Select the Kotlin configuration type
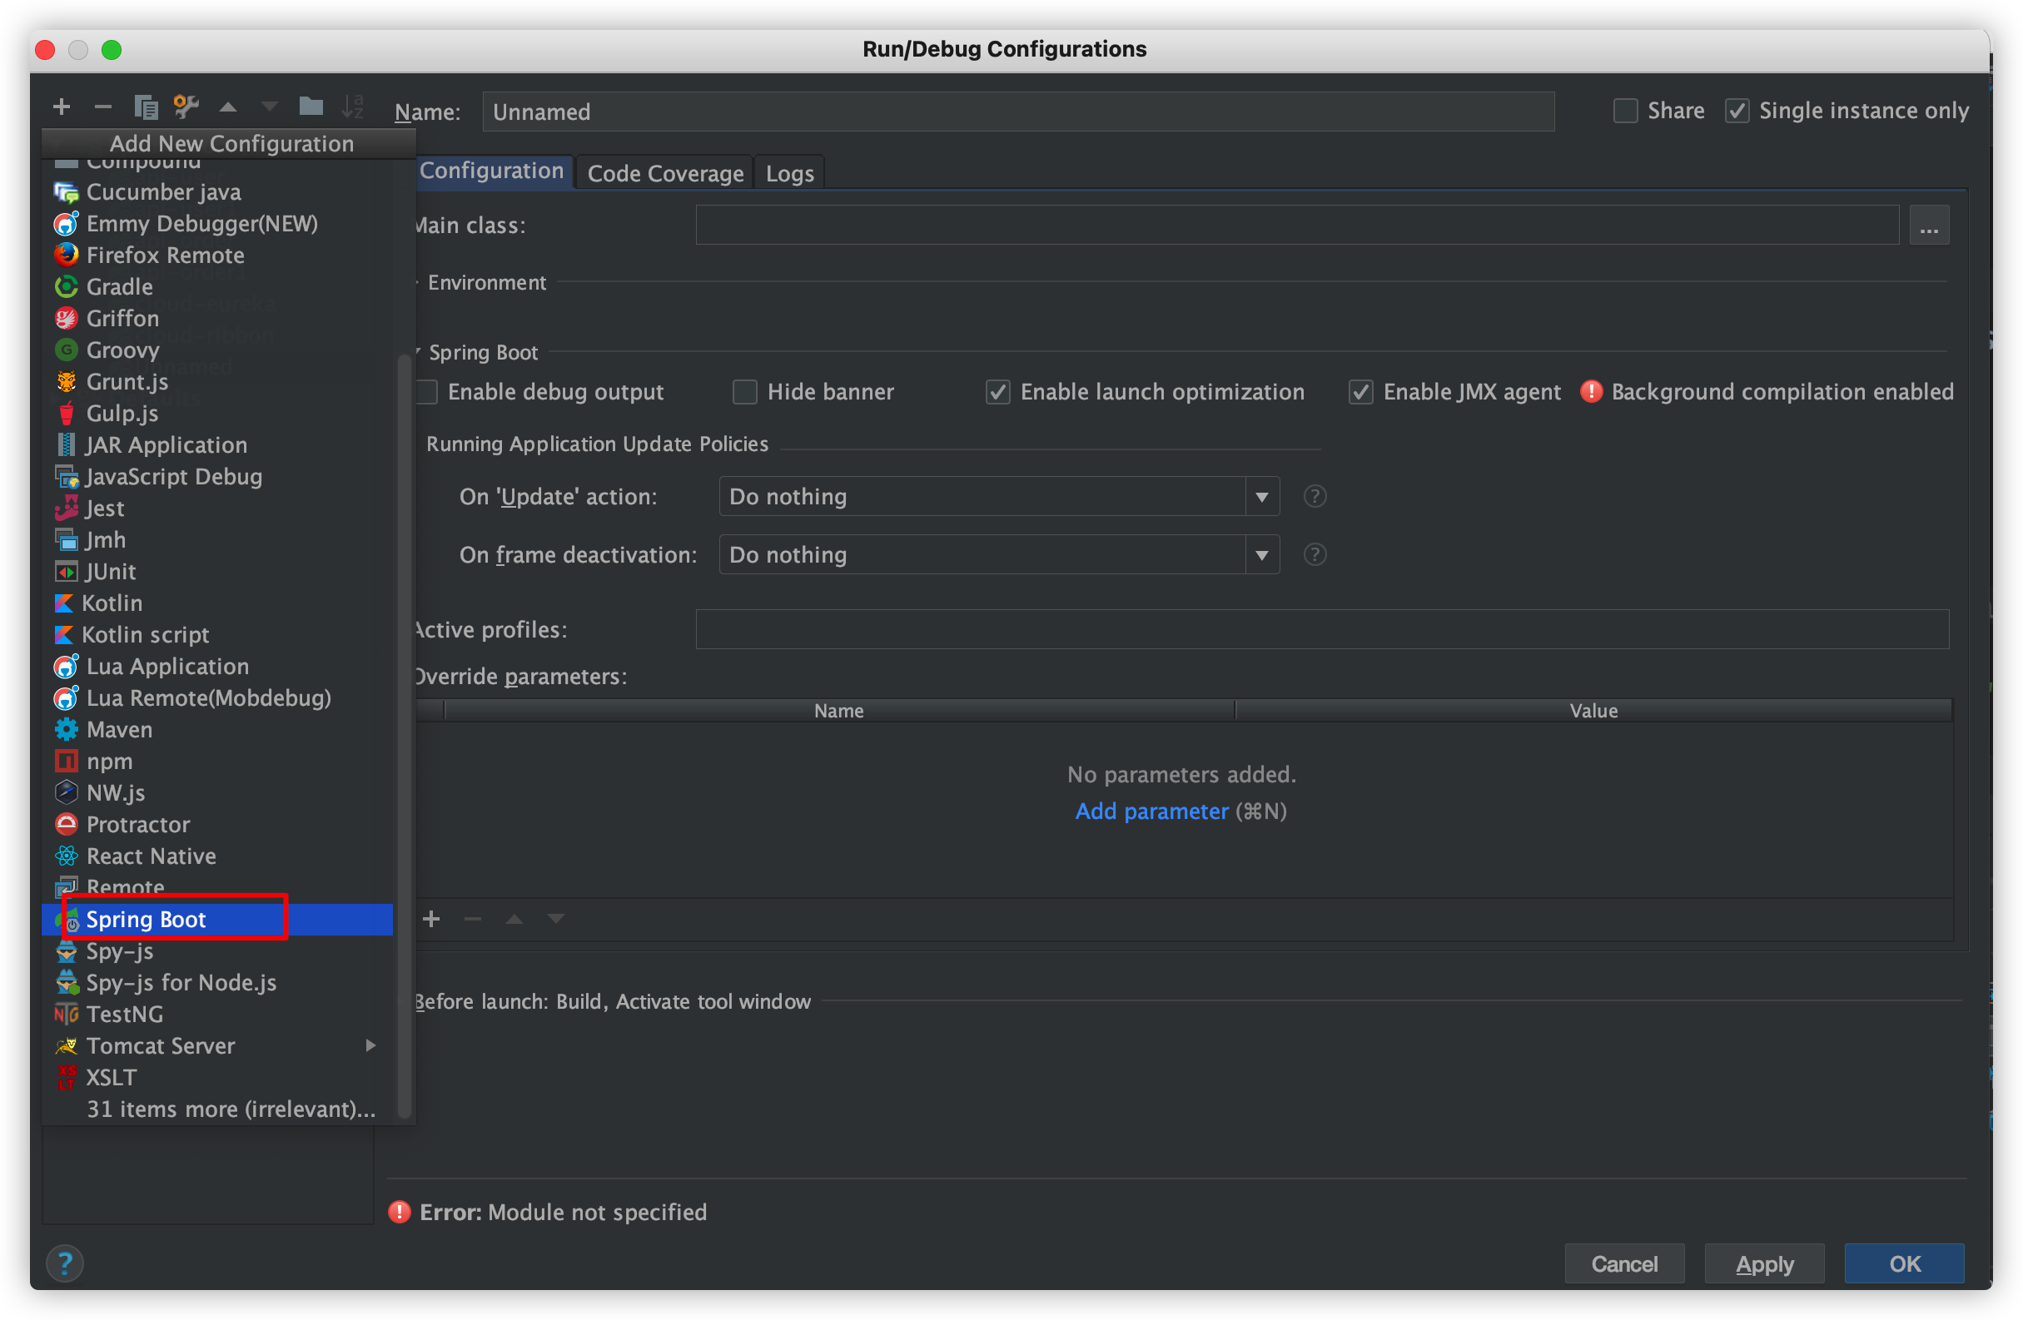This screenshot has width=2023, height=1320. pyautogui.click(x=117, y=602)
